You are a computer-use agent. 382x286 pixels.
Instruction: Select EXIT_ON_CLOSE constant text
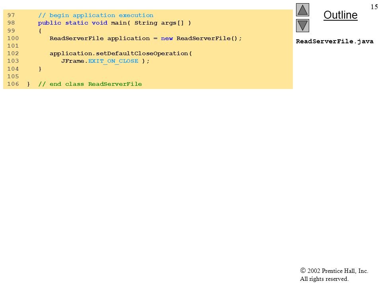(113, 61)
